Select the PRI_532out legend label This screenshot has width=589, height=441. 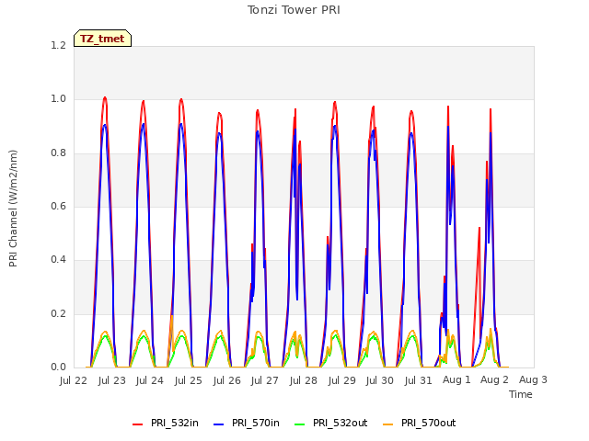(340, 423)
